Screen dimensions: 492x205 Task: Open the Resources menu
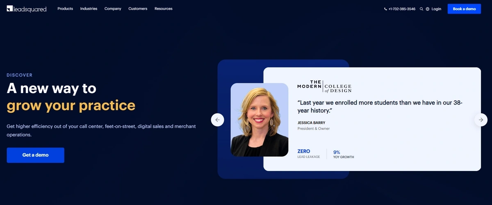[164, 9]
